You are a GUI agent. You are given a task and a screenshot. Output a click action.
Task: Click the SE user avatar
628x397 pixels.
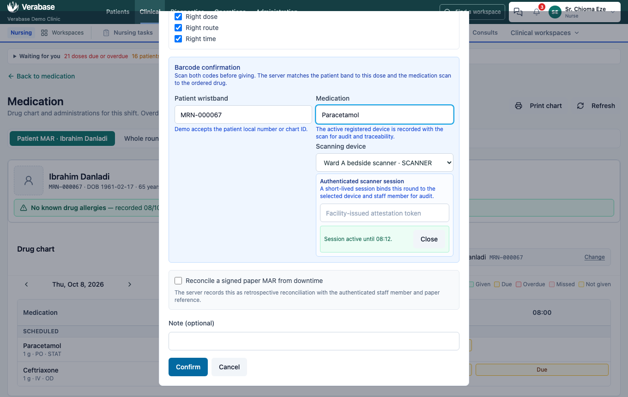pos(555,12)
